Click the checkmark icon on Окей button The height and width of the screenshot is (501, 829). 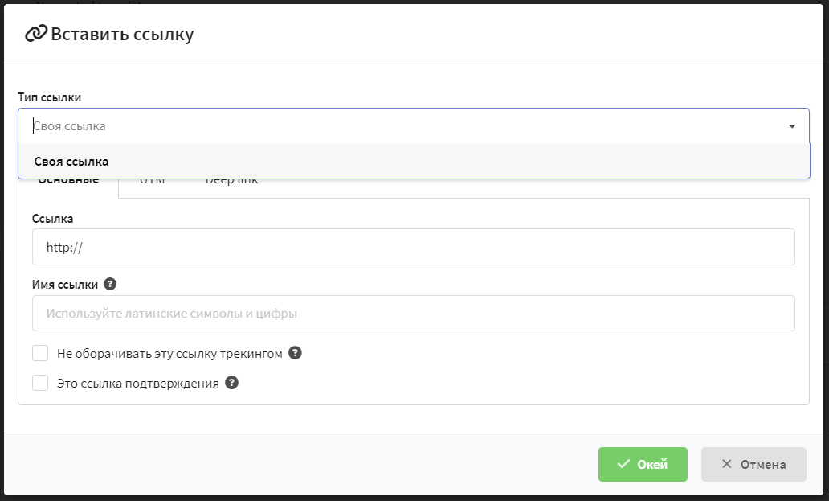coord(623,464)
